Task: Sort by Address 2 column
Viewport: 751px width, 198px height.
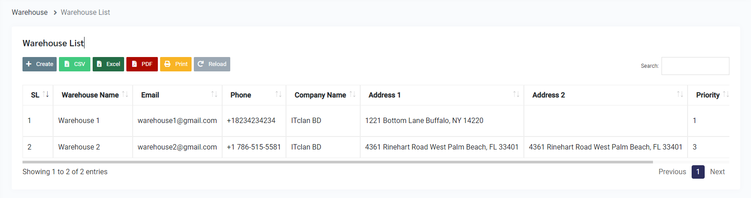Action: pos(605,95)
